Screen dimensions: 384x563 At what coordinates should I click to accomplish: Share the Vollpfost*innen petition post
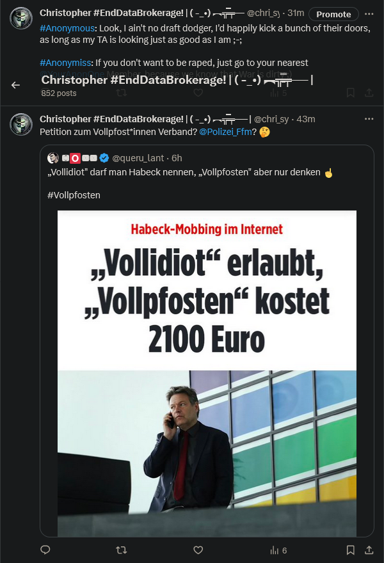click(x=369, y=550)
